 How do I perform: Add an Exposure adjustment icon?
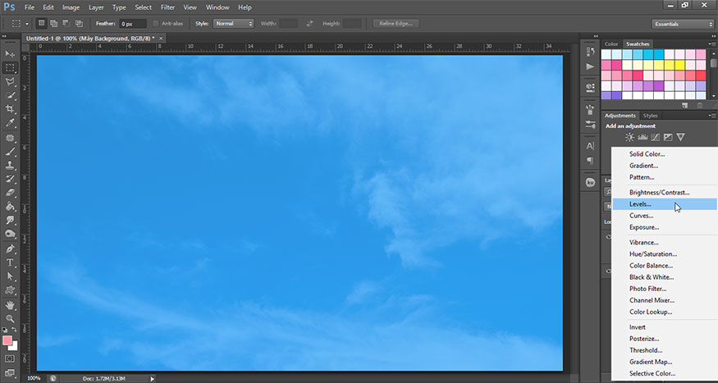(668, 137)
